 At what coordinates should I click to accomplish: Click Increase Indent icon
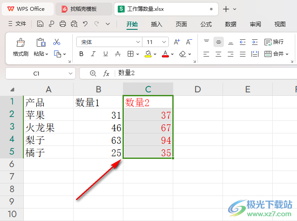(255, 42)
